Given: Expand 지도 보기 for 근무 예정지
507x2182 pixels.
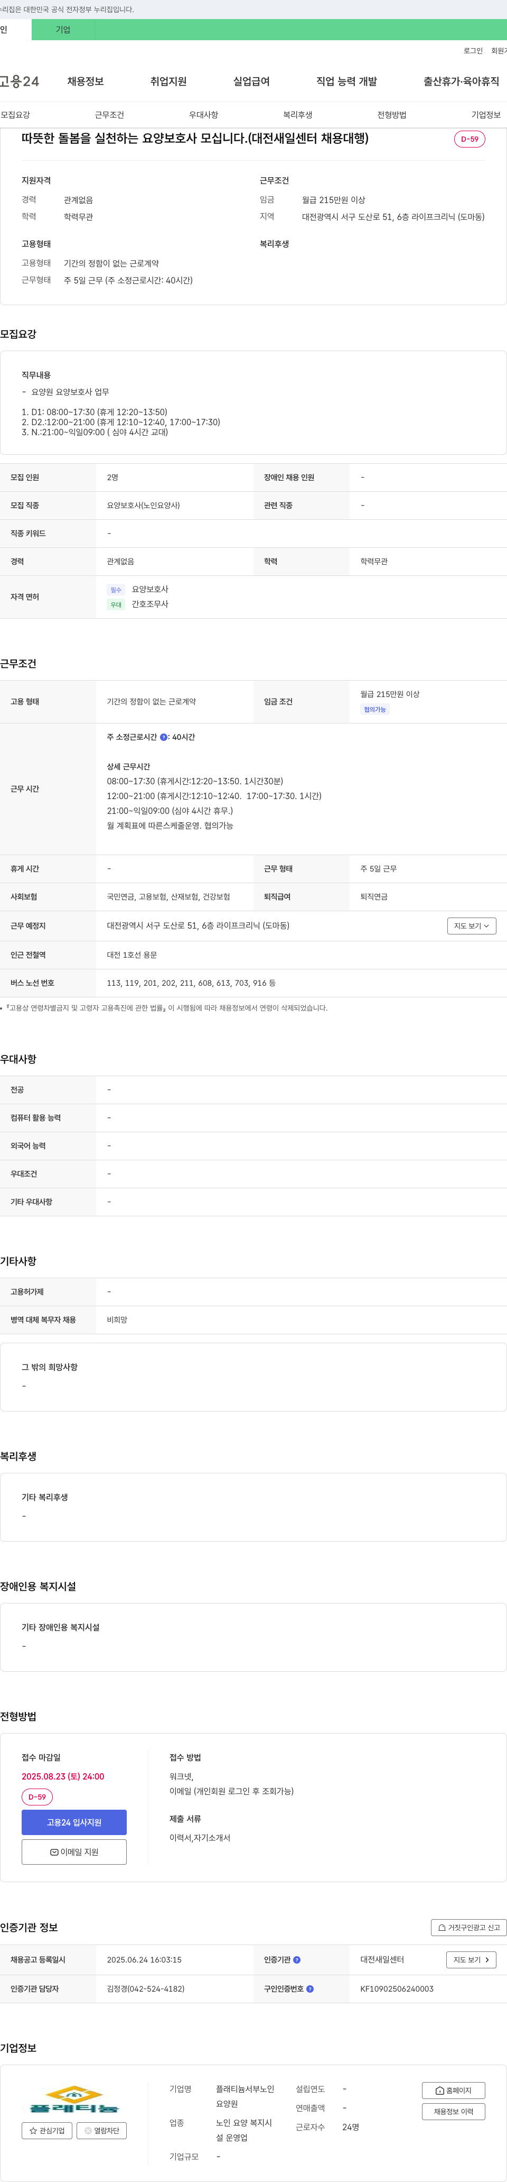Looking at the screenshot, I should tap(472, 926).
